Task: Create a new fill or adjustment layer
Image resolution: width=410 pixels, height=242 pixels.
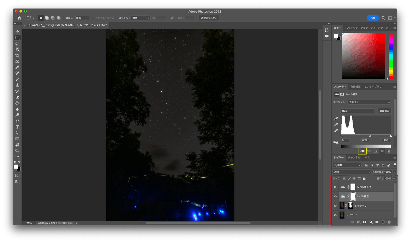Action: (x=371, y=222)
